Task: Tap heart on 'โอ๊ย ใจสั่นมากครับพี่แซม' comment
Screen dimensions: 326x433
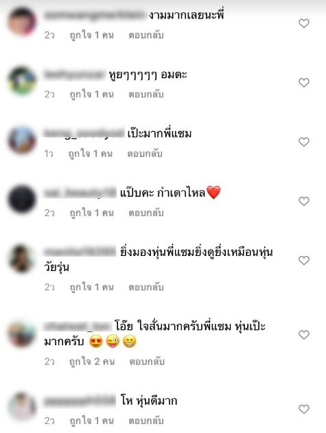Action: pyautogui.click(x=303, y=335)
